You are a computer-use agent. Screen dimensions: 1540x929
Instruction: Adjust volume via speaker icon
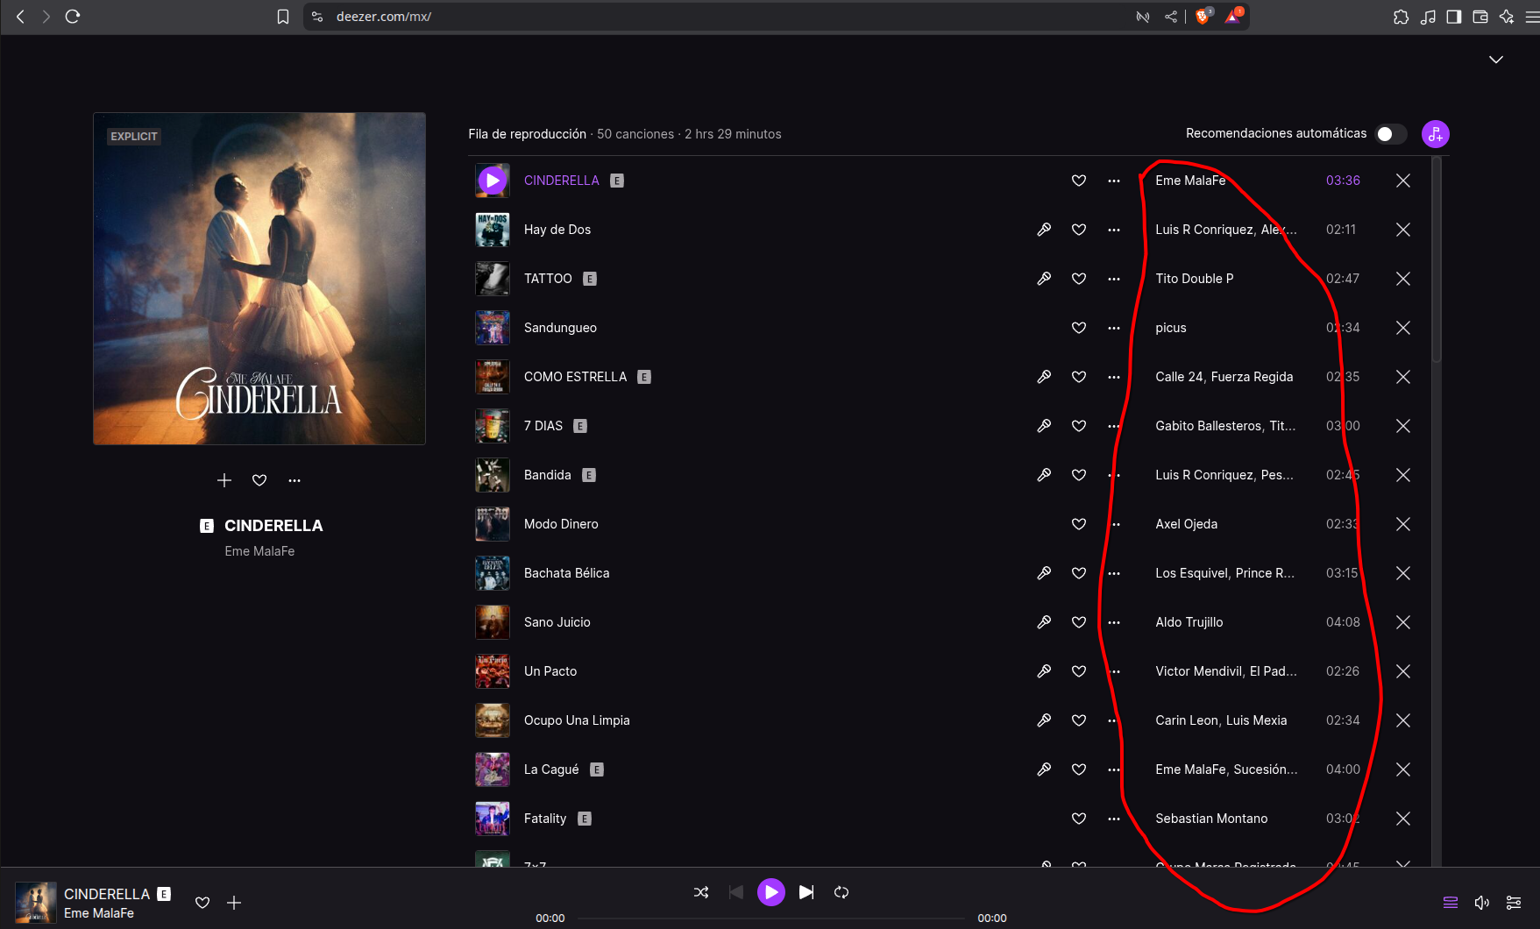coord(1482,903)
